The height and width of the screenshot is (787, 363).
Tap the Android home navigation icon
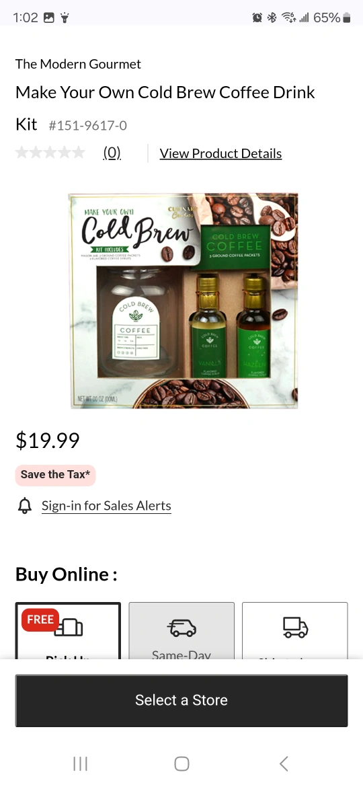[182, 764]
